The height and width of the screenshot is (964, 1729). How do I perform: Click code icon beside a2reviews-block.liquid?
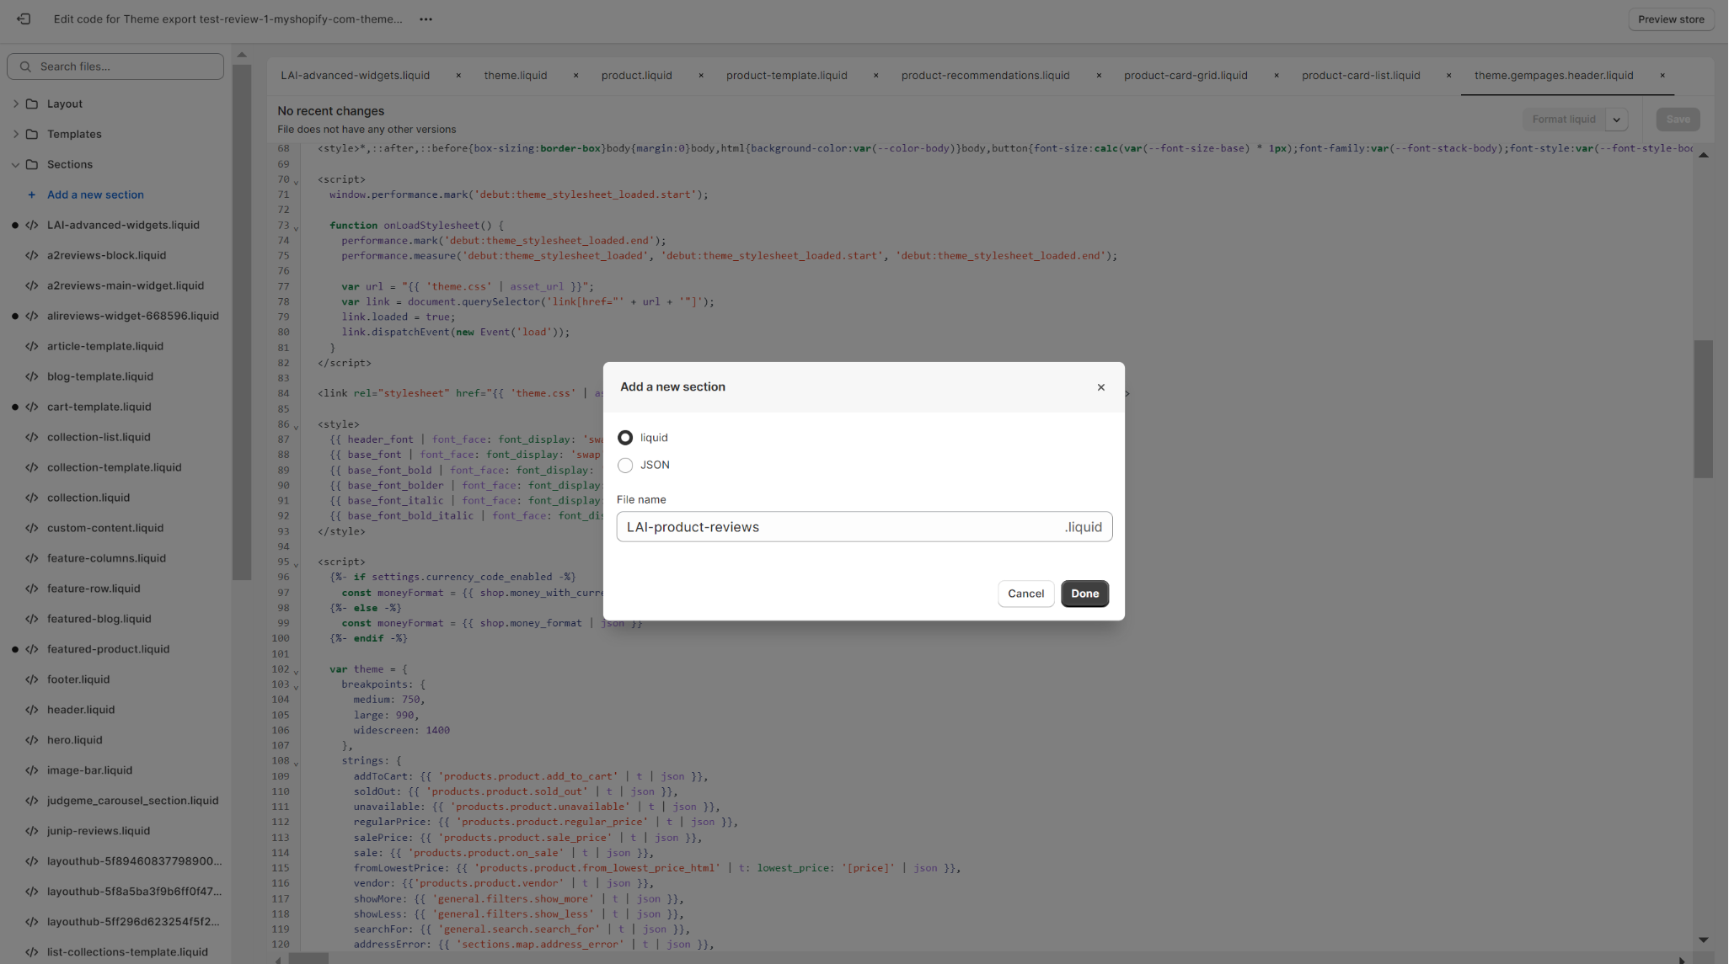32,255
